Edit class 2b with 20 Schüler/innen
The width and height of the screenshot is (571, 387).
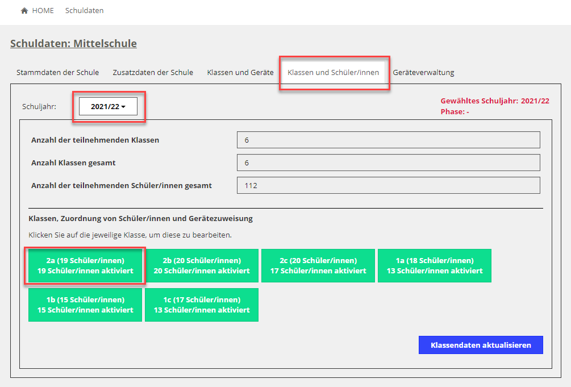pos(202,266)
